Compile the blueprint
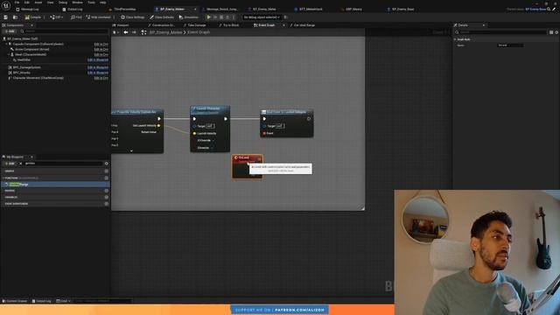The height and width of the screenshot is (315, 560). click(x=33, y=17)
